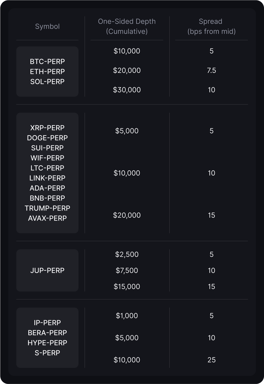
Task: Choose the TRUMP-PERP symbol
Action: [x=47, y=208]
